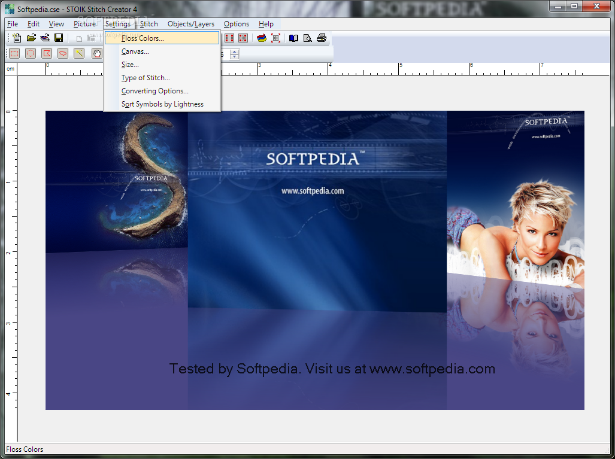Open the Objects/Layers menu

191,24
